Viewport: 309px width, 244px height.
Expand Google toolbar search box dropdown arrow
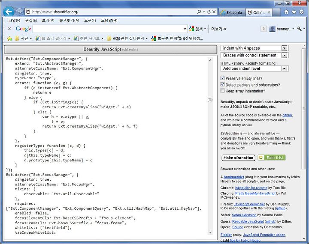pos(185,29)
